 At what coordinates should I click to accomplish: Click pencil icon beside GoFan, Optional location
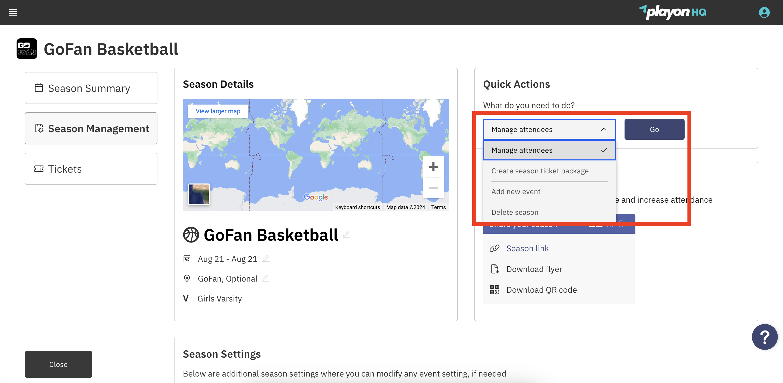[x=265, y=278]
